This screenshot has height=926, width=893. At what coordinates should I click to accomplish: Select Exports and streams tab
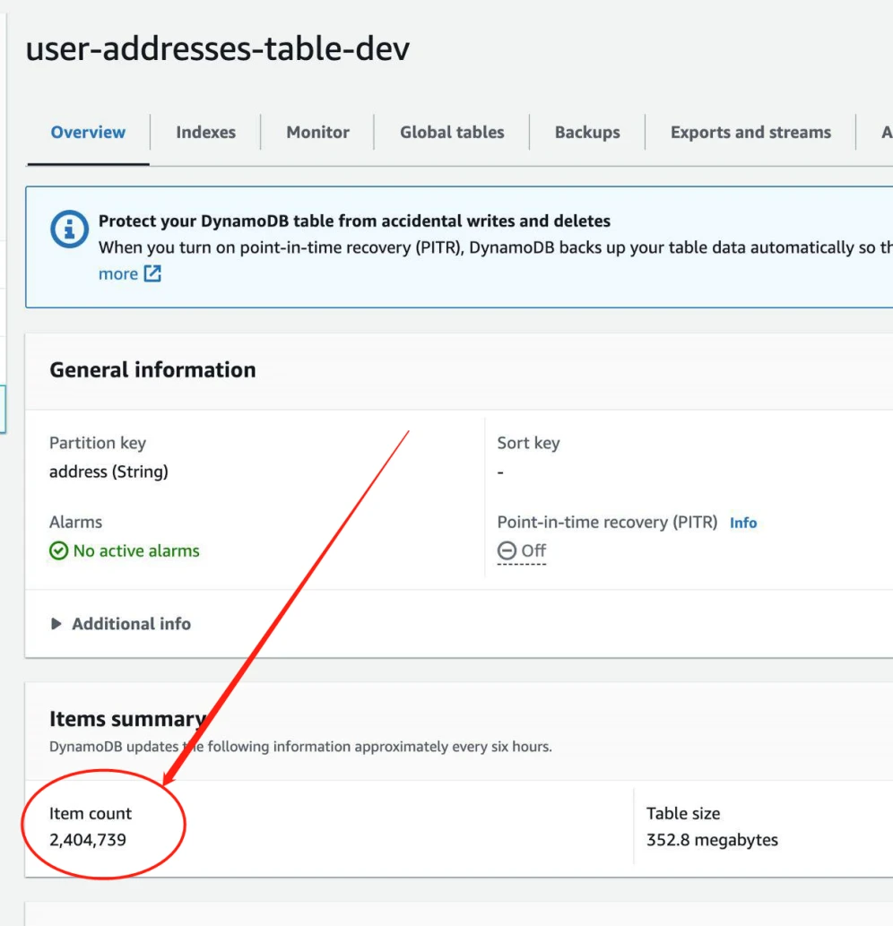750,133
